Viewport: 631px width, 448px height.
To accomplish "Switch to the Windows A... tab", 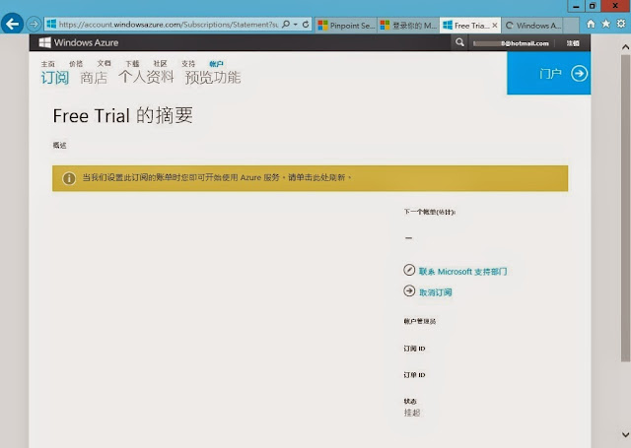I will (x=532, y=26).
